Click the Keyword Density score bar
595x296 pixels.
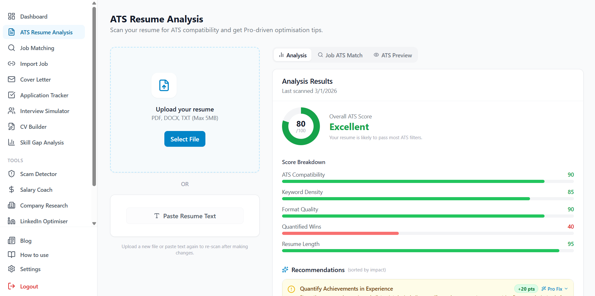point(428,199)
